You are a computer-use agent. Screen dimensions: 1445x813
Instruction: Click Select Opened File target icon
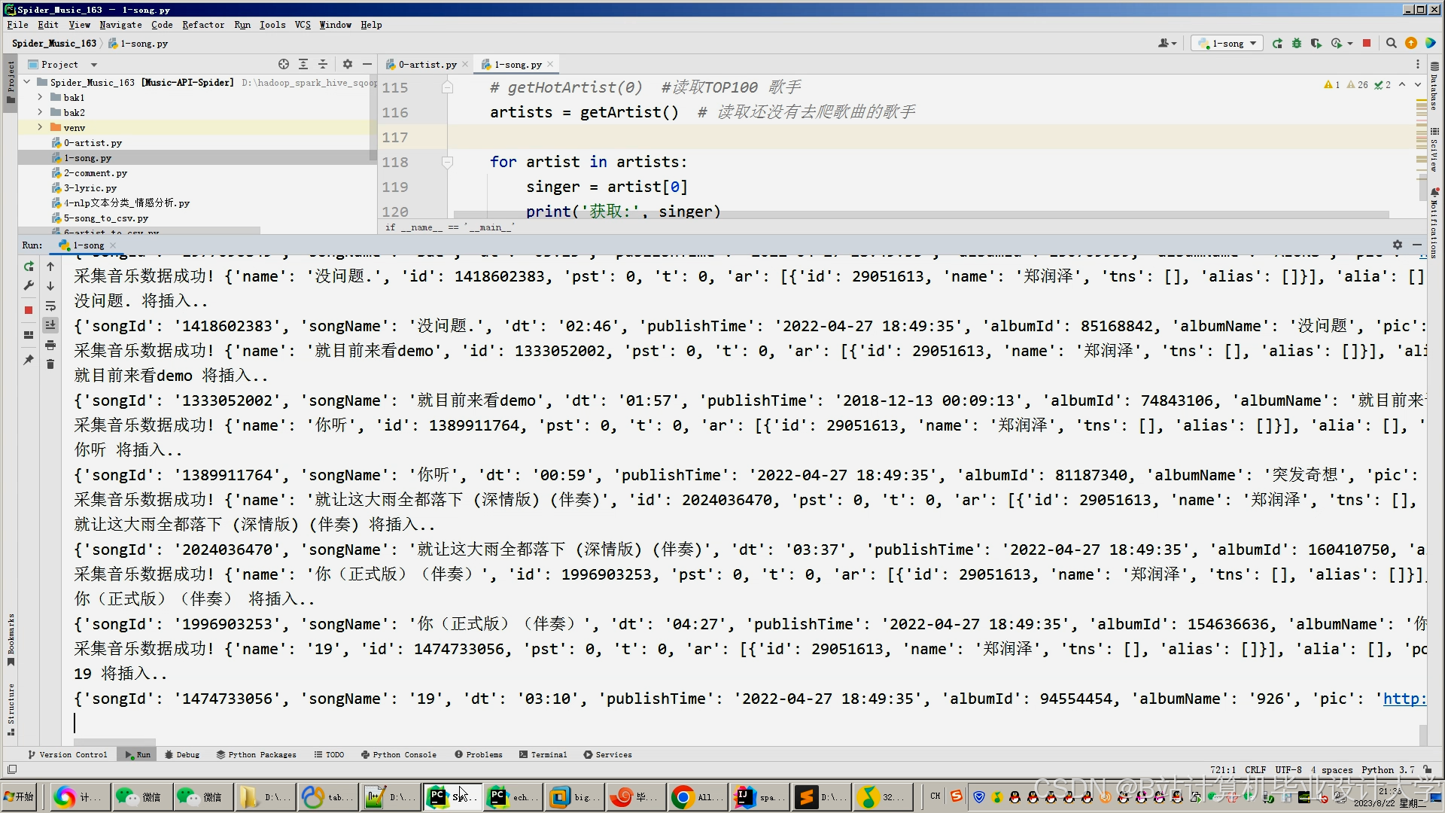pyautogui.click(x=283, y=65)
